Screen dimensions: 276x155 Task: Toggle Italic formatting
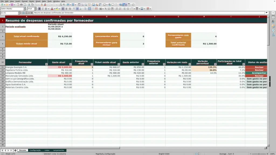pos(43,9)
